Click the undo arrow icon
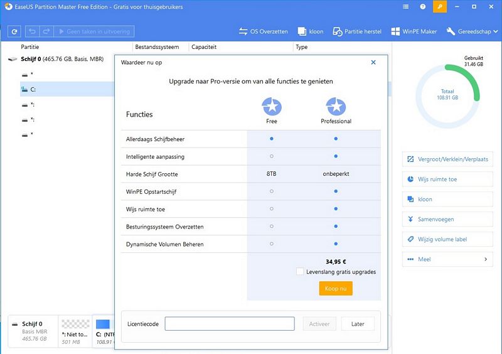The width and height of the screenshot is (502, 354). (x=32, y=31)
